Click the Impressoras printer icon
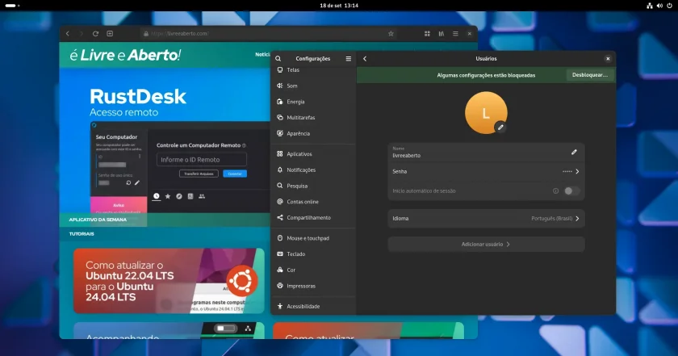Viewport: 678px width, 356px height. coord(280,286)
